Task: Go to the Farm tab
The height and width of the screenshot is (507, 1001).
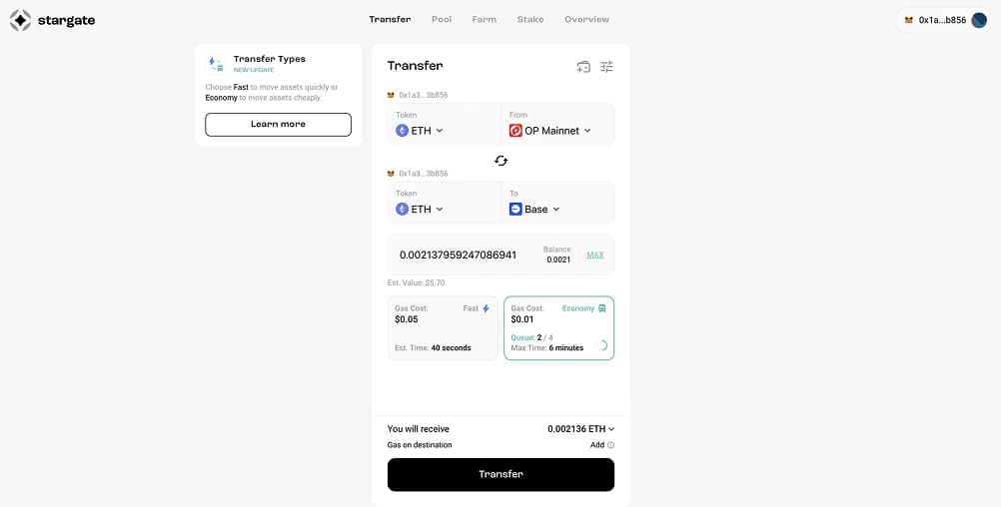Action: pos(484,20)
